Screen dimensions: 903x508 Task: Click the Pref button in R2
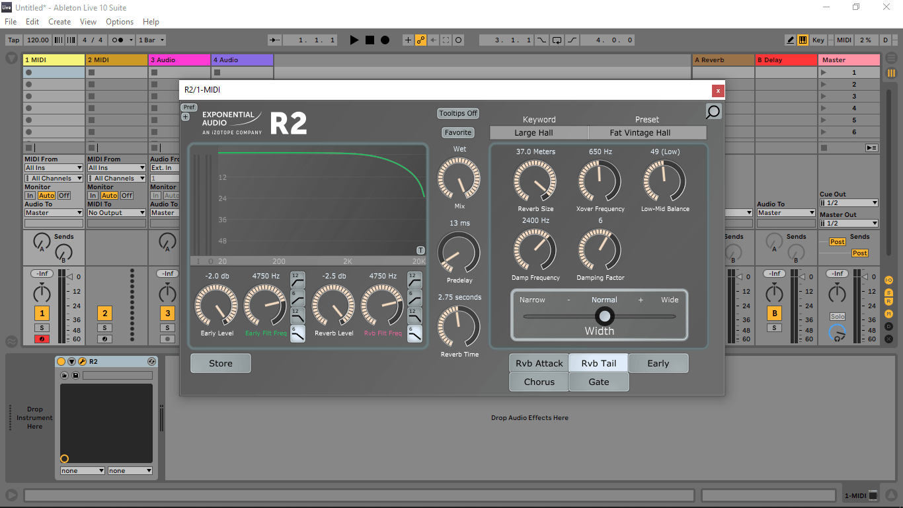(189, 107)
